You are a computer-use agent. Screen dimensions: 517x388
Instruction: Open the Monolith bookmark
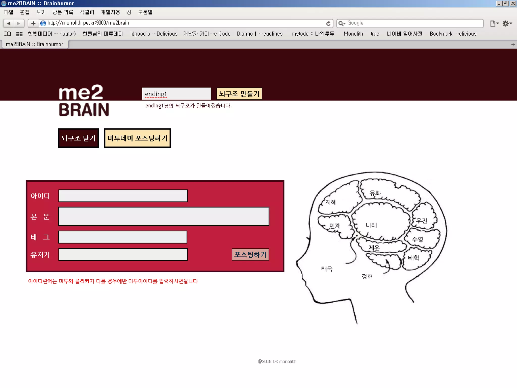(x=353, y=34)
